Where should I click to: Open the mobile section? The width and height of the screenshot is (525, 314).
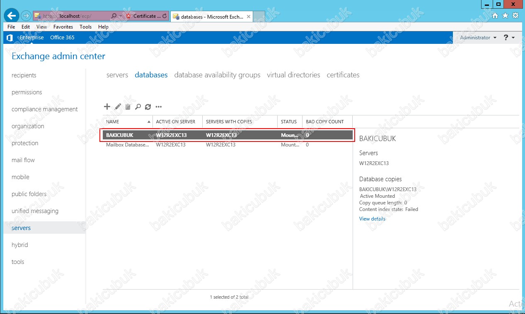[x=20, y=177]
